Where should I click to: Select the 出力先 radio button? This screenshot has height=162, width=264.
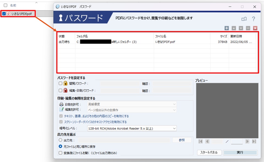[60, 140]
